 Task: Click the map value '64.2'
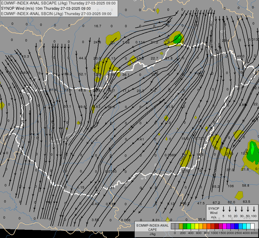pyautogui.click(x=68, y=74)
